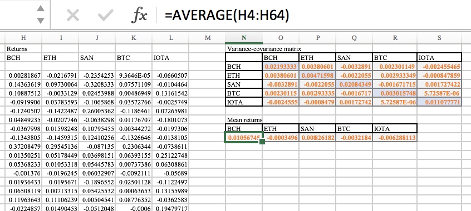The image size is (471, 211).
Task: Click the matrix cell 0.00293335
Action: point(317,93)
